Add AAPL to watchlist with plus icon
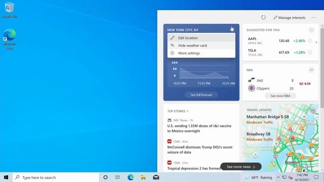The height and width of the screenshot is (182, 324). [310, 40]
